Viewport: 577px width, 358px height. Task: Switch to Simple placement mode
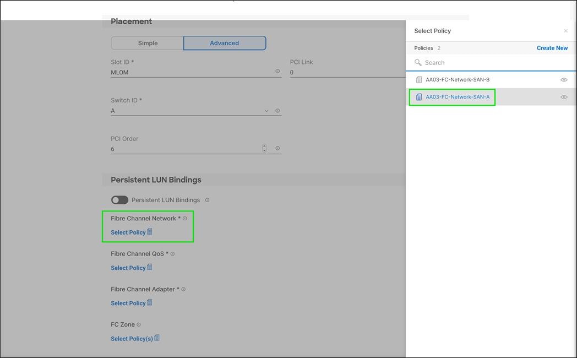pyautogui.click(x=147, y=42)
